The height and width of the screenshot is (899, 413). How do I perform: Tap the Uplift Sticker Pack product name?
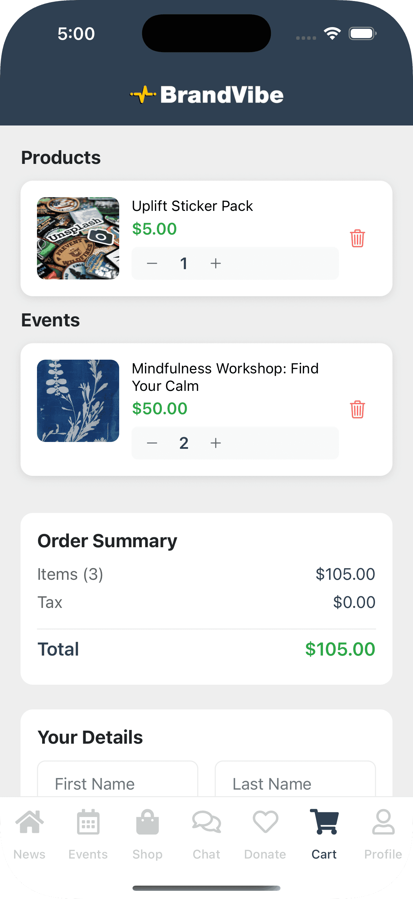click(x=192, y=206)
